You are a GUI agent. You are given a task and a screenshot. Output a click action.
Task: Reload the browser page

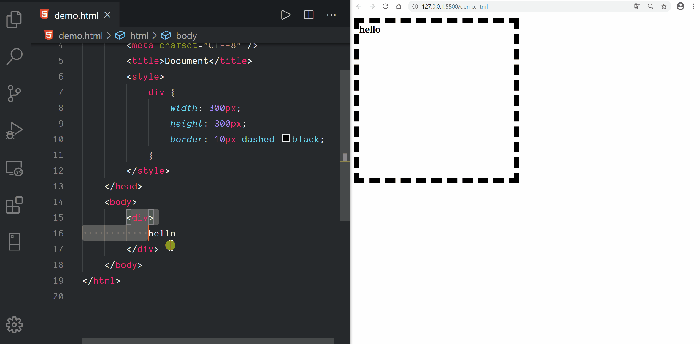[x=385, y=6]
